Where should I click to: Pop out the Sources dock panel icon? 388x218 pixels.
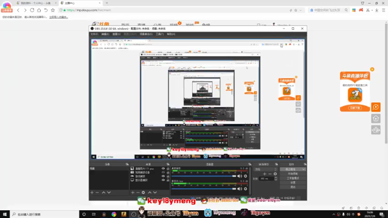[x=168, y=164]
